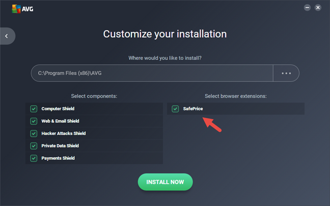Image resolution: width=330 pixels, height=206 pixels.
Task: Uncheck the Computer Shield checkbox
Action: (x=34, y=109)
